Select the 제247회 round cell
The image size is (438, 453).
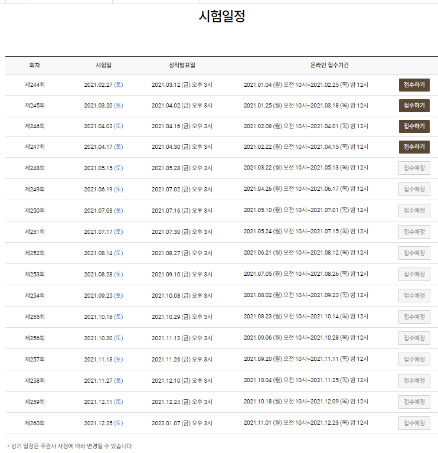point(35,146)
